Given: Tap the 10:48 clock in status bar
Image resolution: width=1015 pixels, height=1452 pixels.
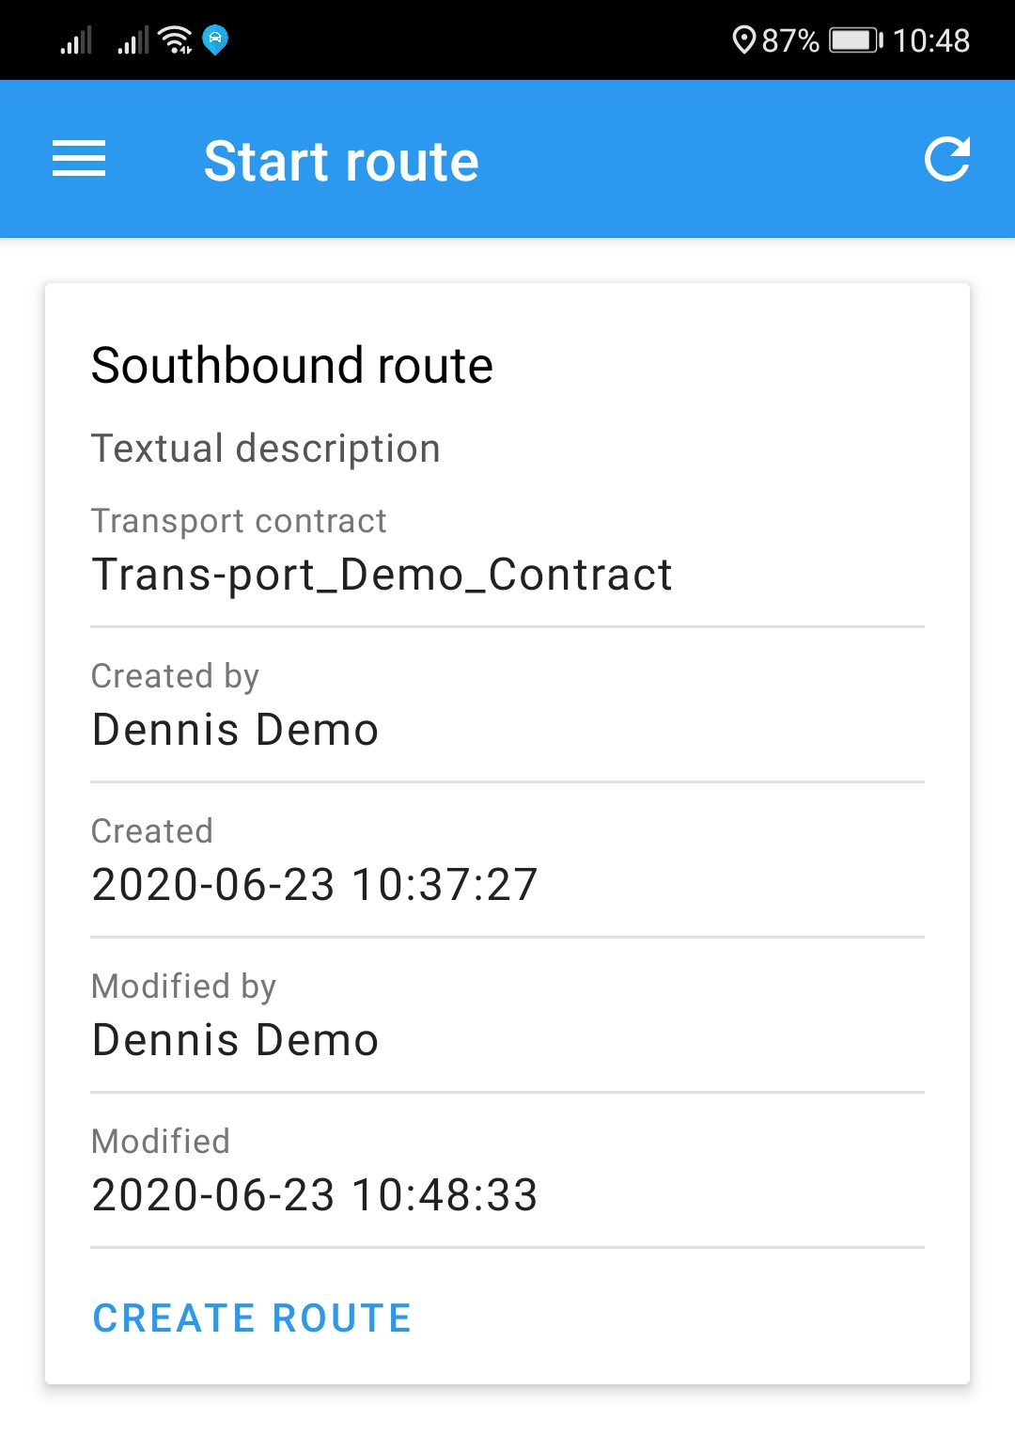Looking at the screenshot, I should pos(930,40).
